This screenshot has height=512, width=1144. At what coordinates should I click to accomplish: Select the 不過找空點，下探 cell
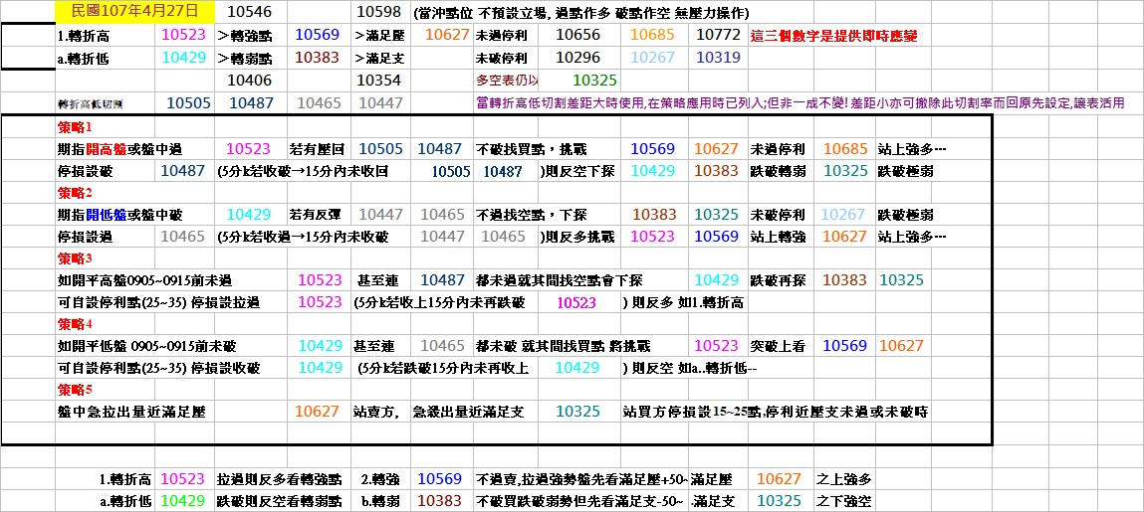click(x=531, y=215)
